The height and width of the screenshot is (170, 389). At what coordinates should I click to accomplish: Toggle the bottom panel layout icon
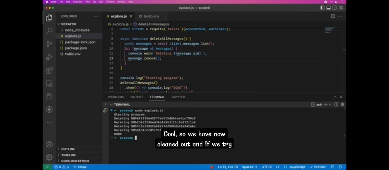329,7
